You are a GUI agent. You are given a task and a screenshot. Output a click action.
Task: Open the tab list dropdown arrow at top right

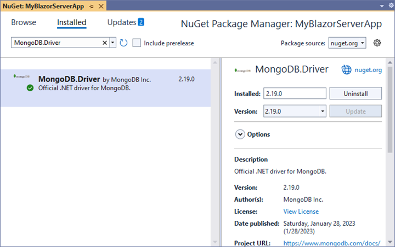tap(382, 6)
